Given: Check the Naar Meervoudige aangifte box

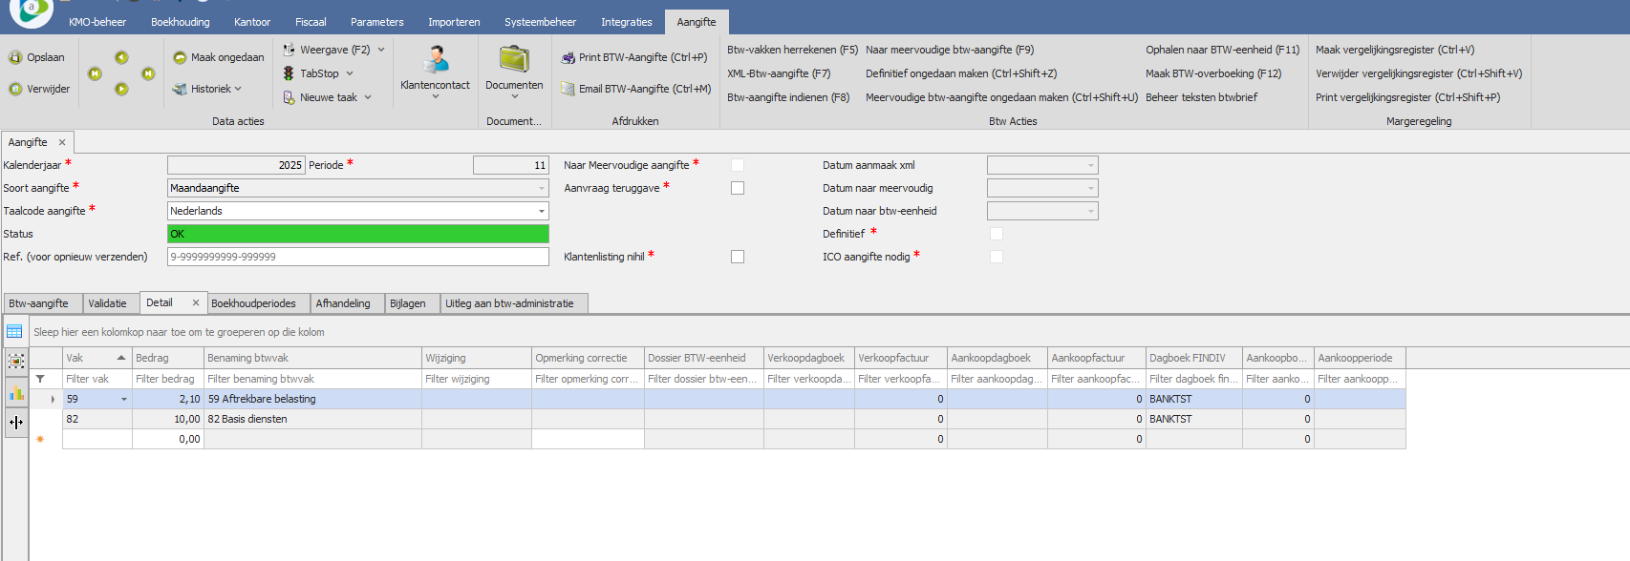Looking at the screenshot, I should coord(738,165).
